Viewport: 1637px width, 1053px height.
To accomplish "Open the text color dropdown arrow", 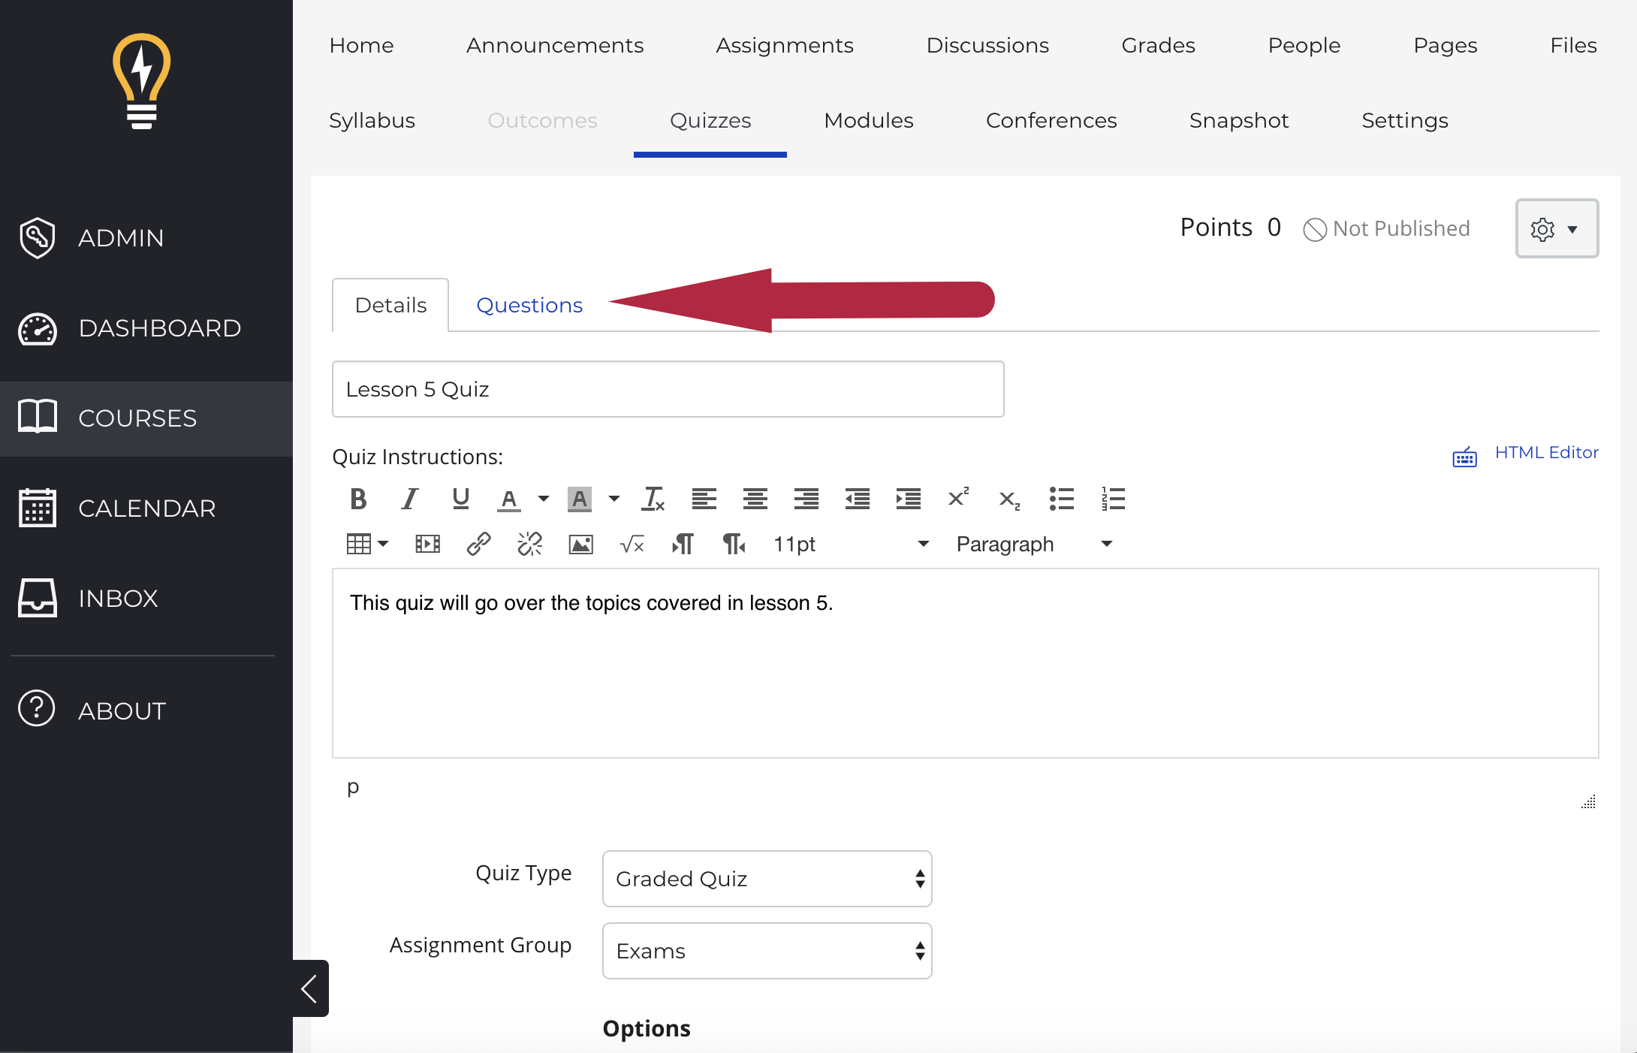I will coord(544,499).
